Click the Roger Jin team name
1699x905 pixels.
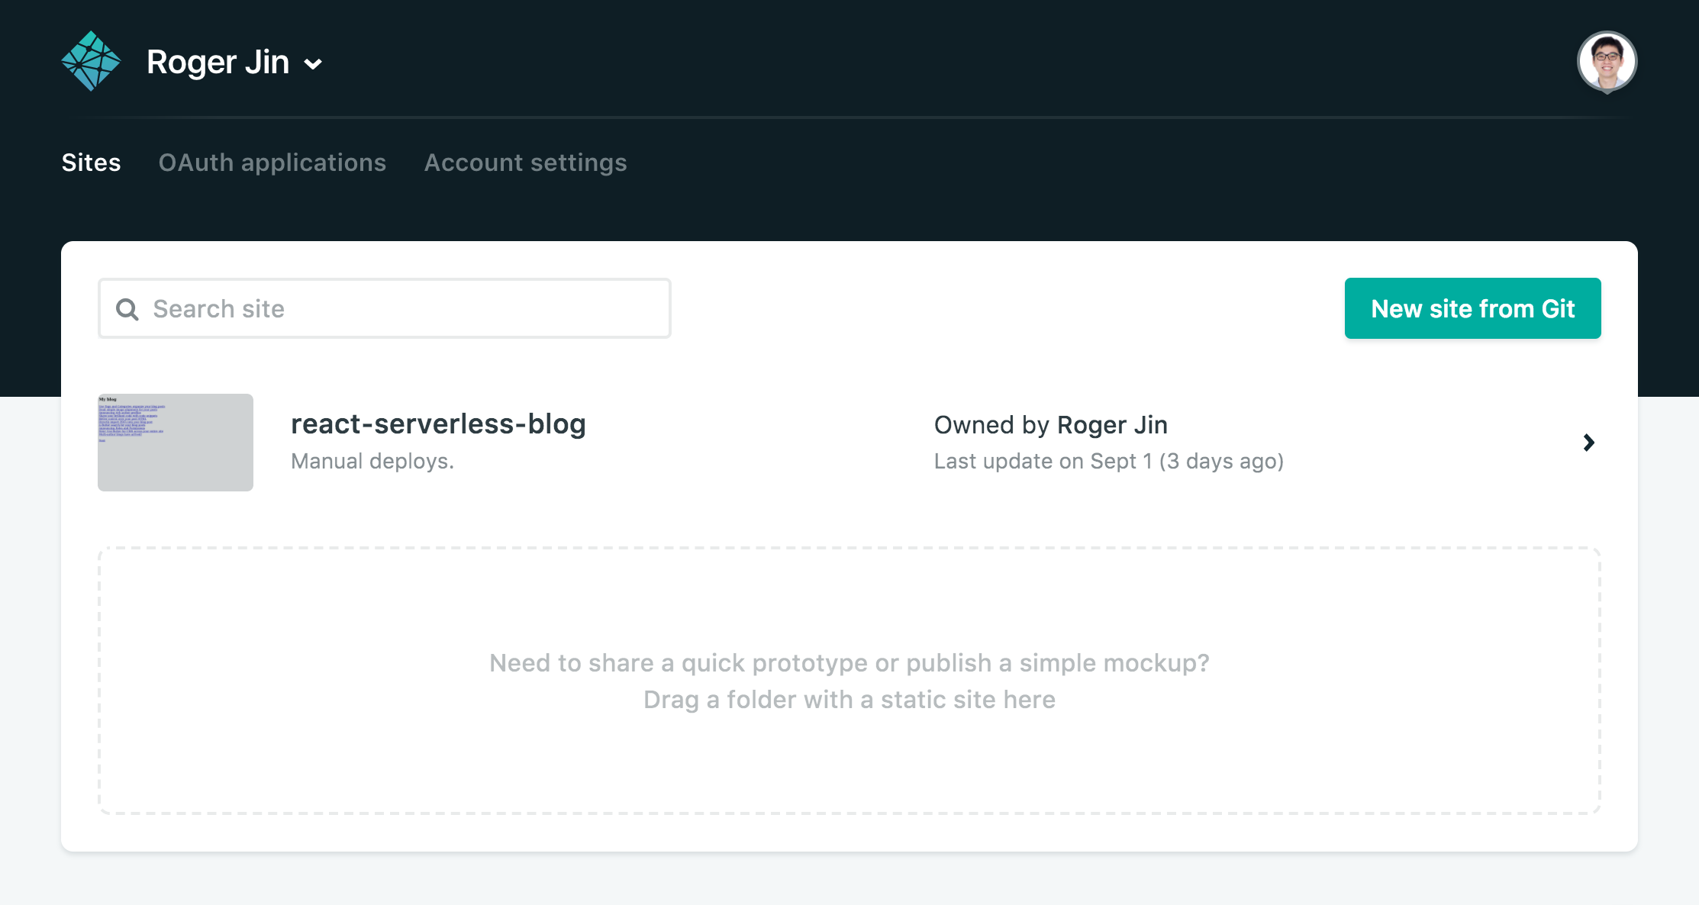click(218, 62)
